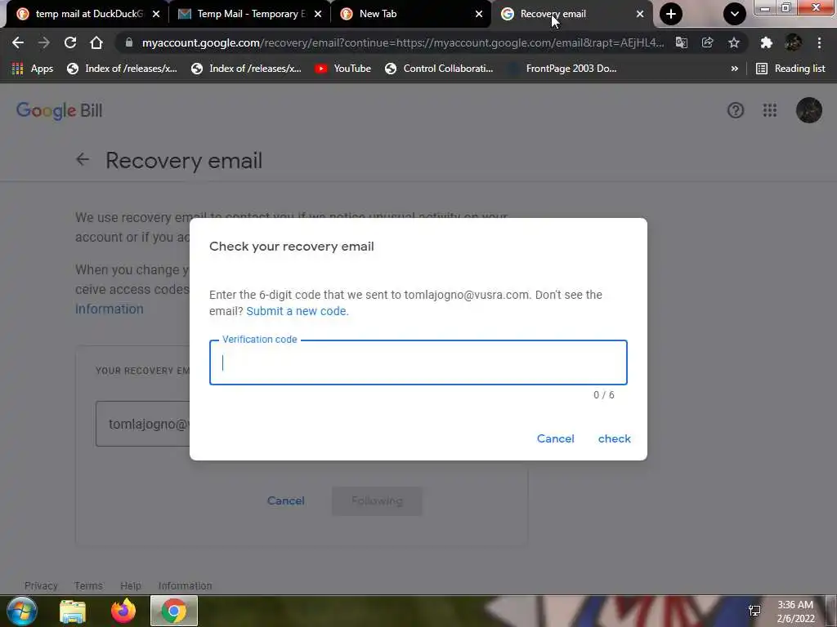Viewport: 837px width, 627px height.
Task: Click Cancel in the dialog
Action: click(555, 438)
